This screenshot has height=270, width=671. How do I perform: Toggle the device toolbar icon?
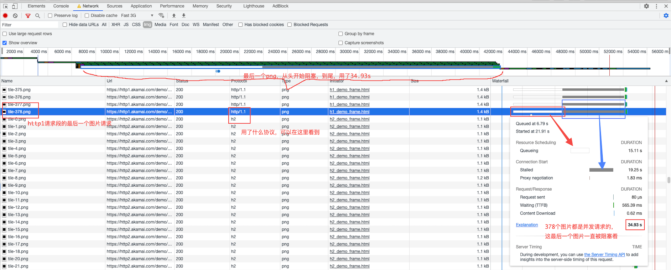(x=15, y=6)
